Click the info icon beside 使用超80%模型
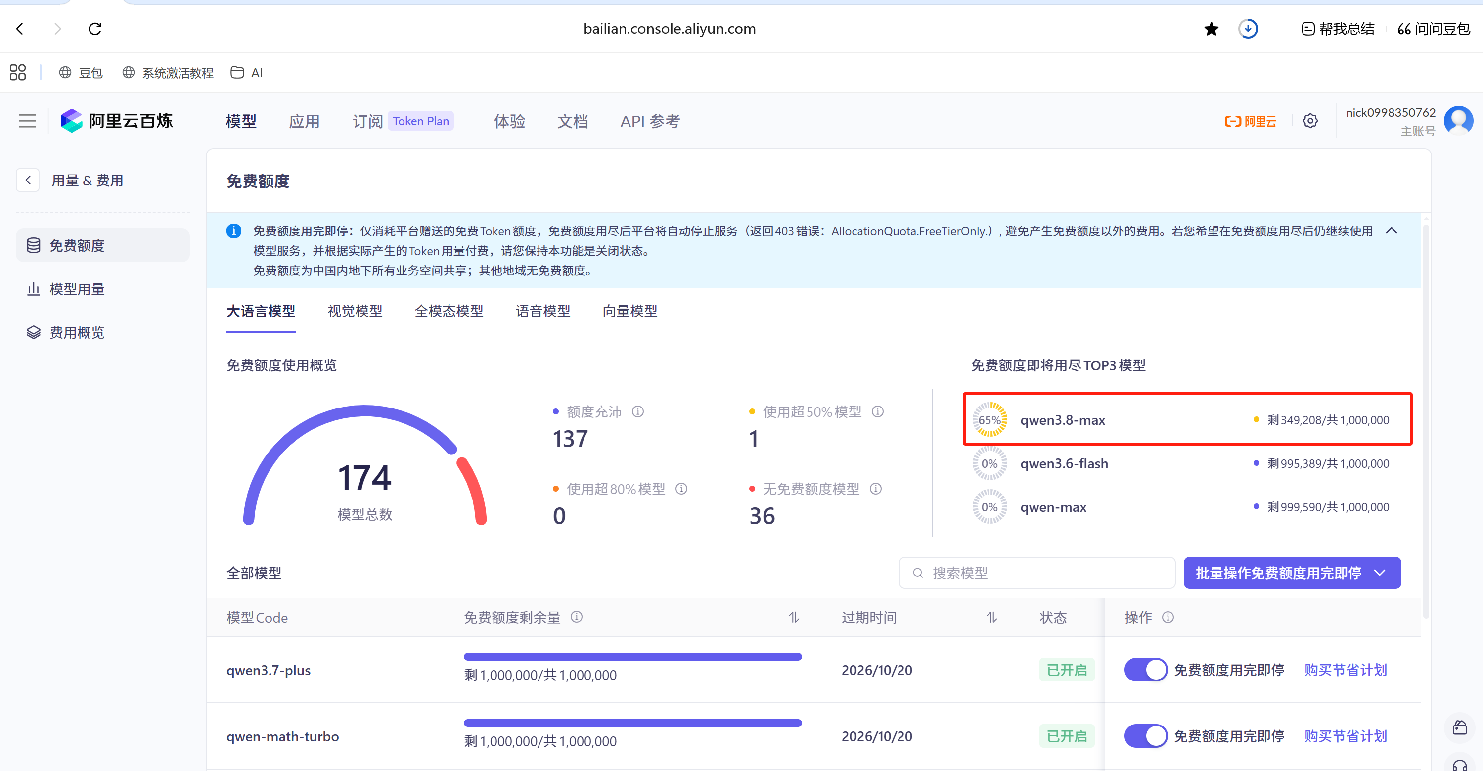This screenshot has height=771, width=1483. tap(681, 489)
